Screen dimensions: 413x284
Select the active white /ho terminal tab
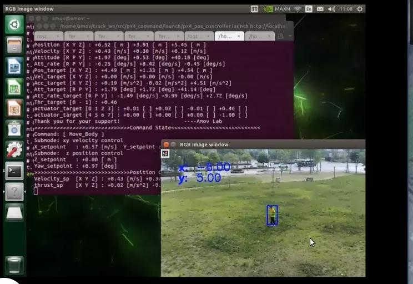(229, 36)
